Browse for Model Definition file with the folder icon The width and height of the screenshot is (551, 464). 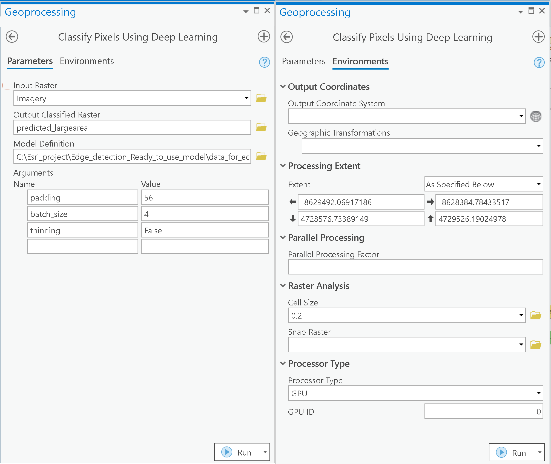point(261,156)
